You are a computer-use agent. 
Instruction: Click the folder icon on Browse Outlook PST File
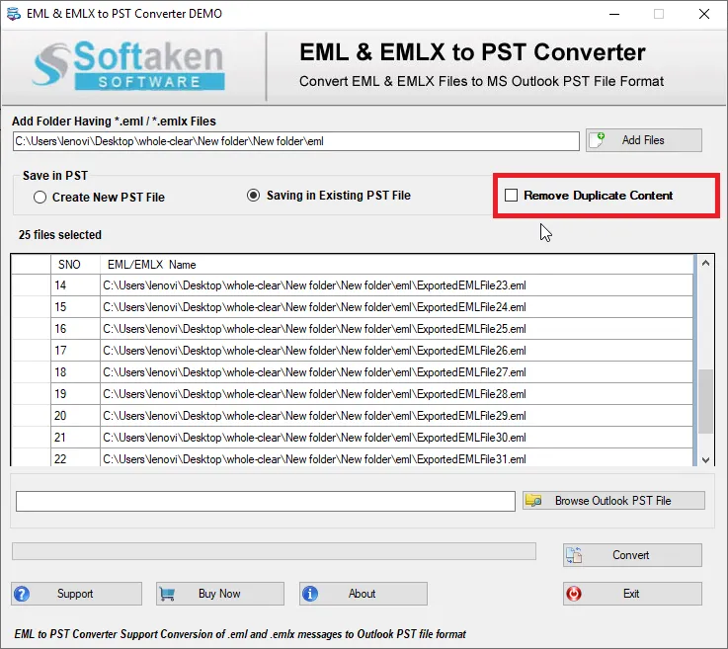coord(533,501)
